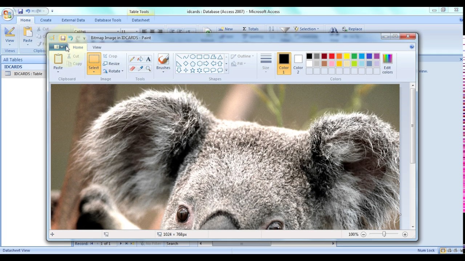Open the Brushes dropdown arrow
This screenshot has width=465, height=261.
click(x=163, y=72)
